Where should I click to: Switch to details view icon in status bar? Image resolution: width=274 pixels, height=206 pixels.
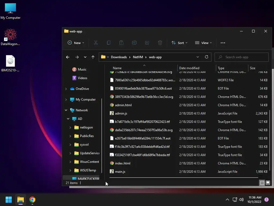coord(262,183)
